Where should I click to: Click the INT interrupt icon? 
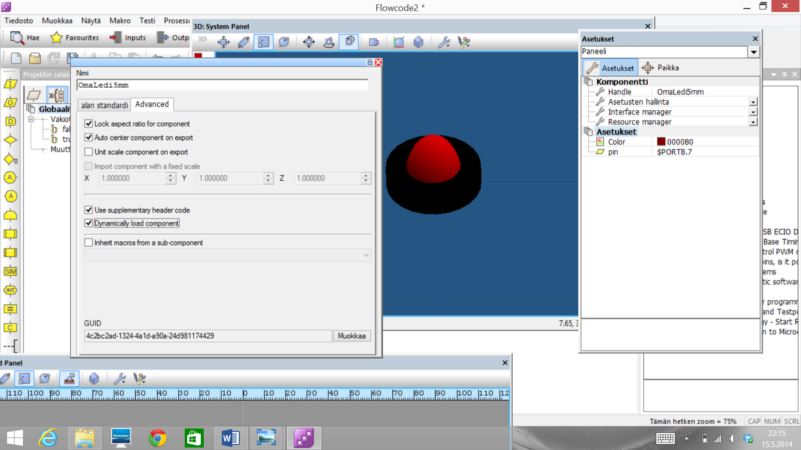tap(11, 290)
